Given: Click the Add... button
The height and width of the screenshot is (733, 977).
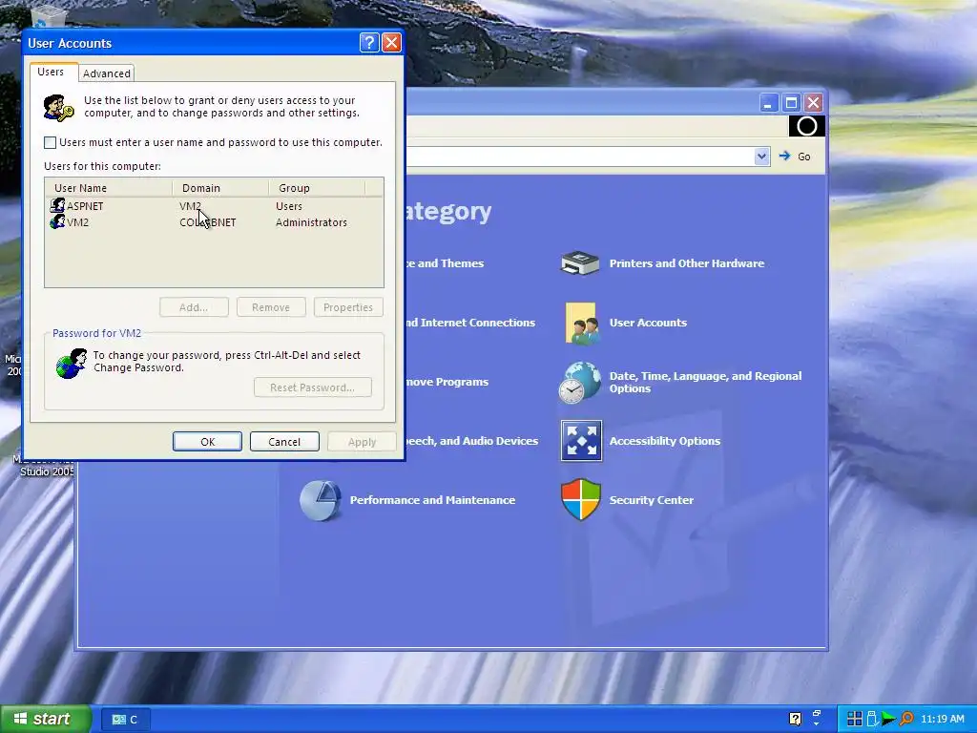Looking at the screenshot, I should pyautogui.click(x=194, y=307).
